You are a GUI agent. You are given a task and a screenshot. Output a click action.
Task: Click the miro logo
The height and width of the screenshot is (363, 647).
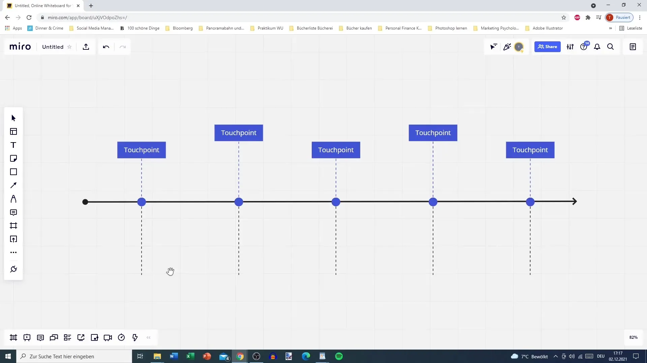click(20, 47)
